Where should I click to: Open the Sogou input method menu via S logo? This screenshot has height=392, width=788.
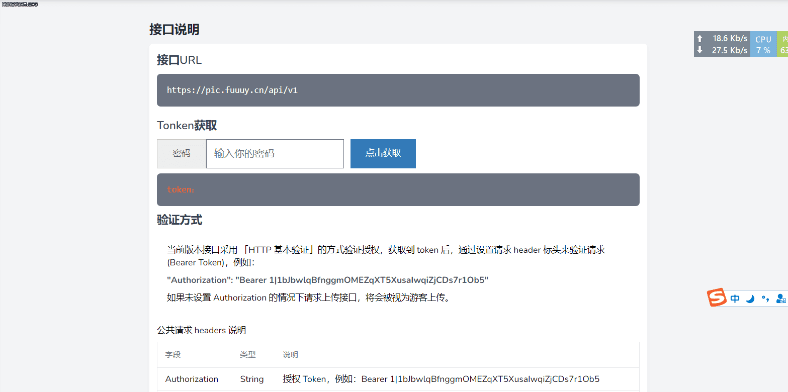[716, 298]
